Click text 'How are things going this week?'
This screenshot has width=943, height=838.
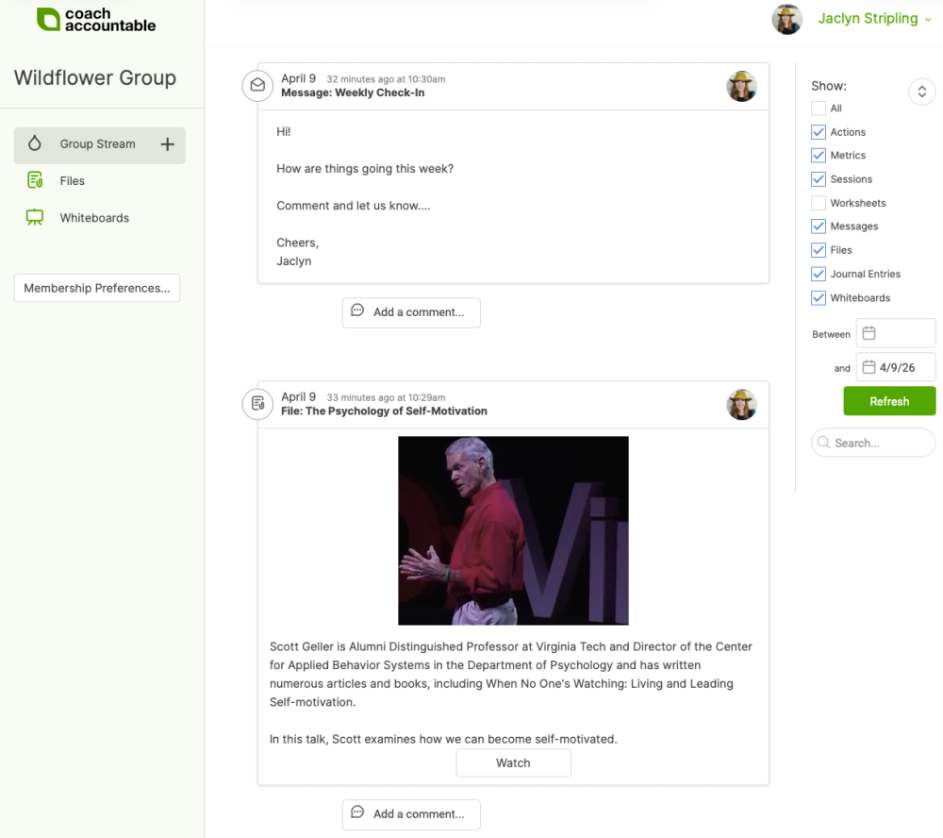(365, 169)
